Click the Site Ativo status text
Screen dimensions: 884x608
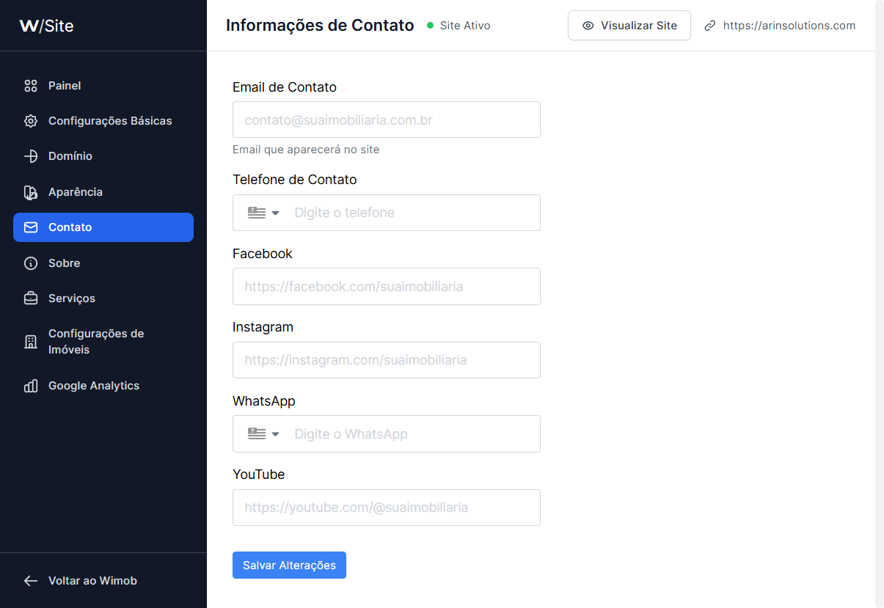[465, 26]
